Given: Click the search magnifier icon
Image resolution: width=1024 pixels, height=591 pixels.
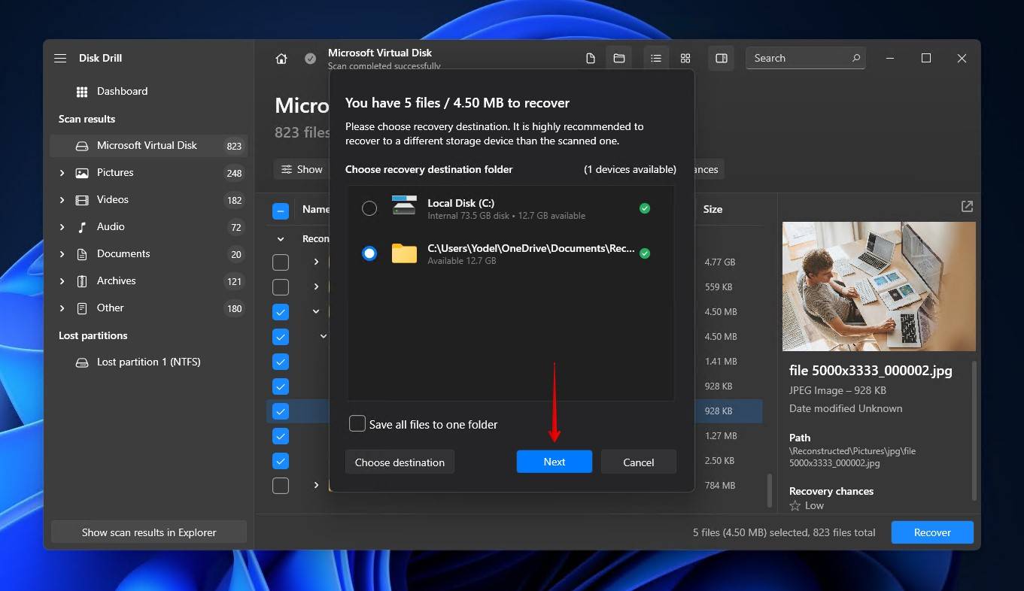Looking at the screenshot, I should click(x=855, y=58).
